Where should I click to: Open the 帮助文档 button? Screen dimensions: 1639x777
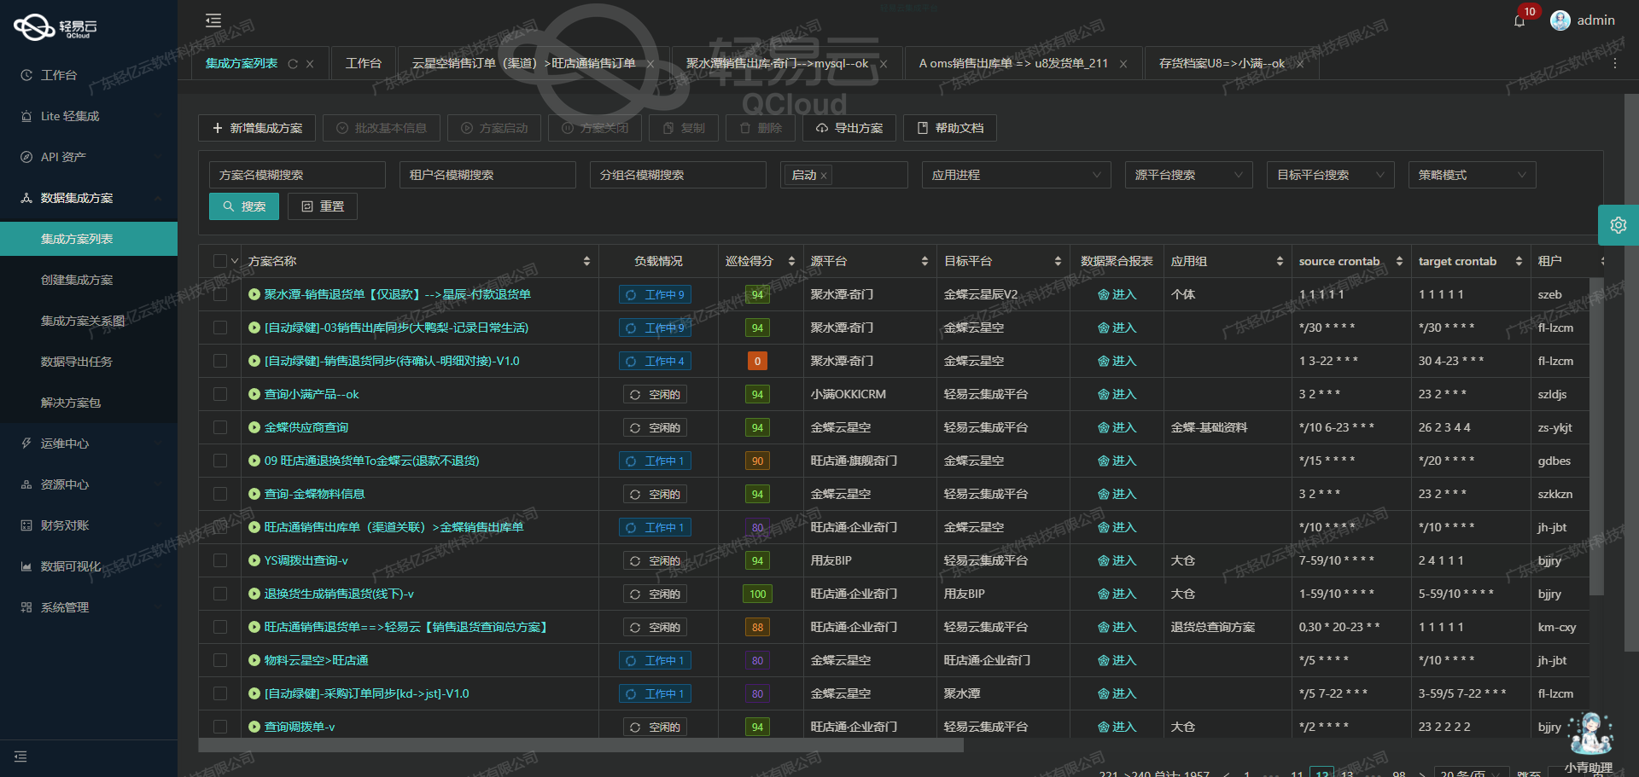950,128
